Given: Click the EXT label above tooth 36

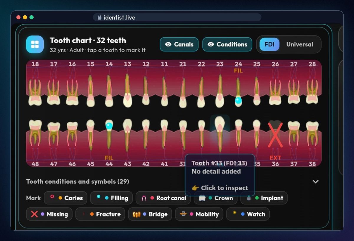Looking at the screenshot, I should [275, 158].
